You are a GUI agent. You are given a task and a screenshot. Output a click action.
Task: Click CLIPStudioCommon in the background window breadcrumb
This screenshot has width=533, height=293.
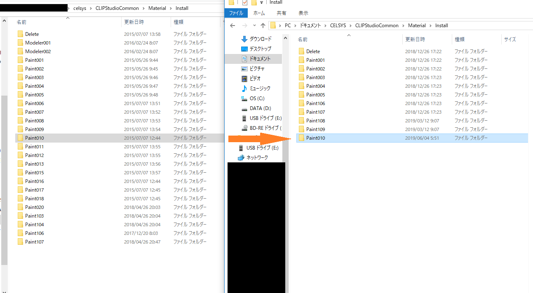tap(117, 8)
